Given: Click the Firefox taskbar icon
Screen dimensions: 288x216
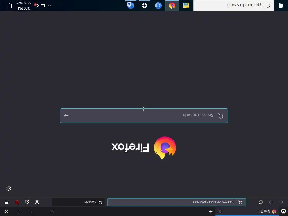Looking at the screenshot, I should (x=172, y=6).
